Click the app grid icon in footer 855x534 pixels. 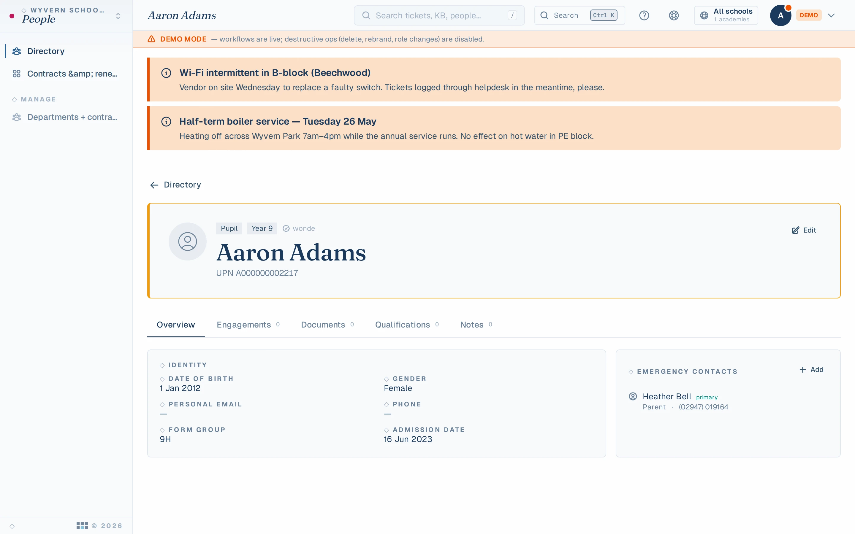[x=82, y=526]
